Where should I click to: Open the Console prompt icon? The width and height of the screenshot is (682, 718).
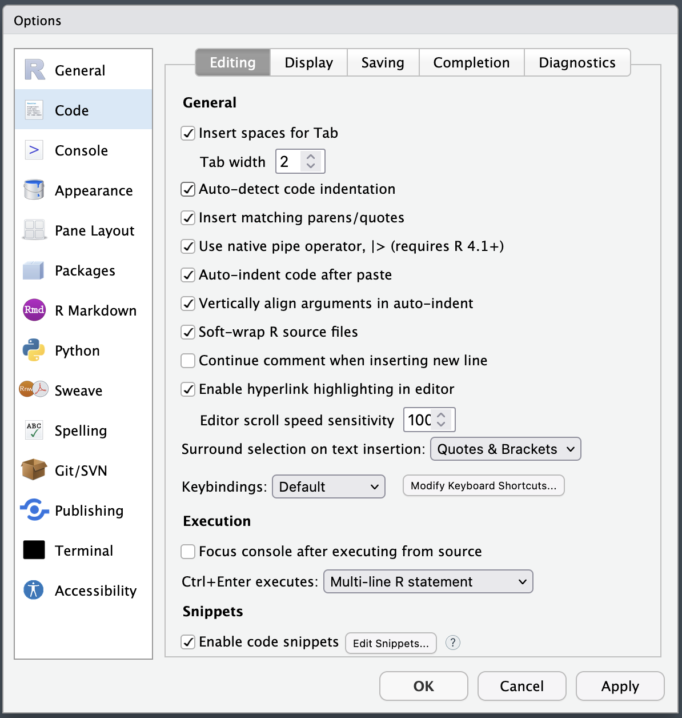pos(34,150)
